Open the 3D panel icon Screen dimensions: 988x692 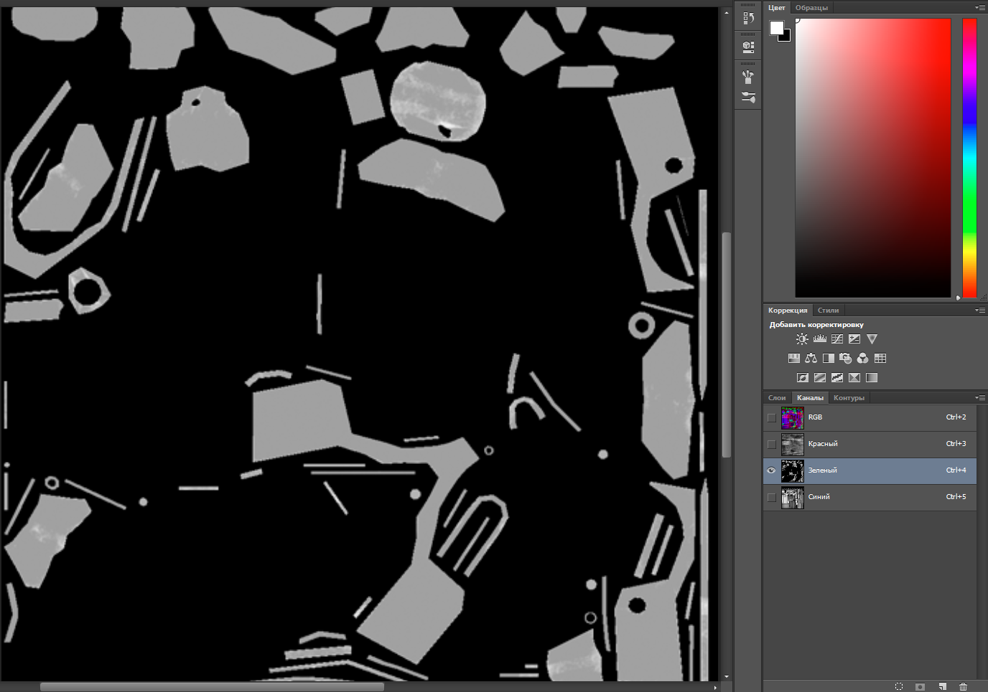click(x=748, y=47)
